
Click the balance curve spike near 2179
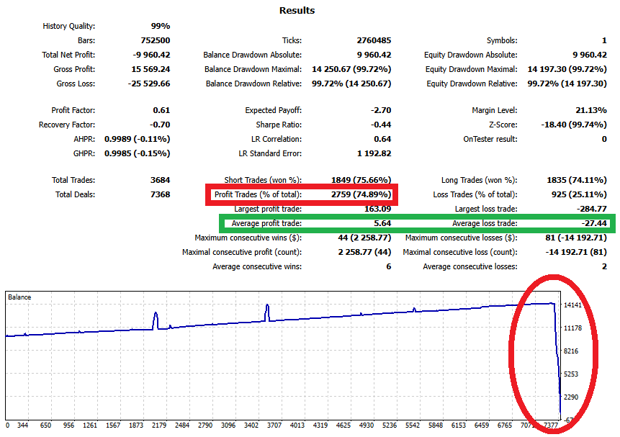click(156, 317)
